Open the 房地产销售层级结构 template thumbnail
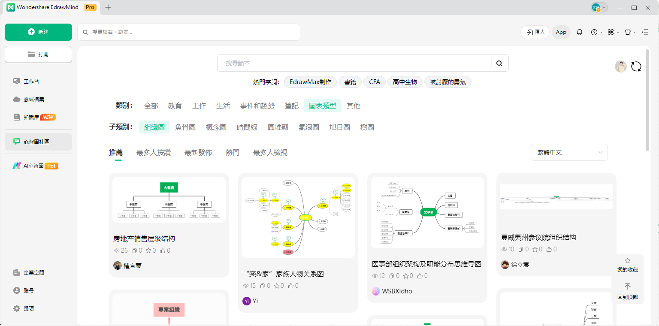659x326 pixels. (169, 200)
